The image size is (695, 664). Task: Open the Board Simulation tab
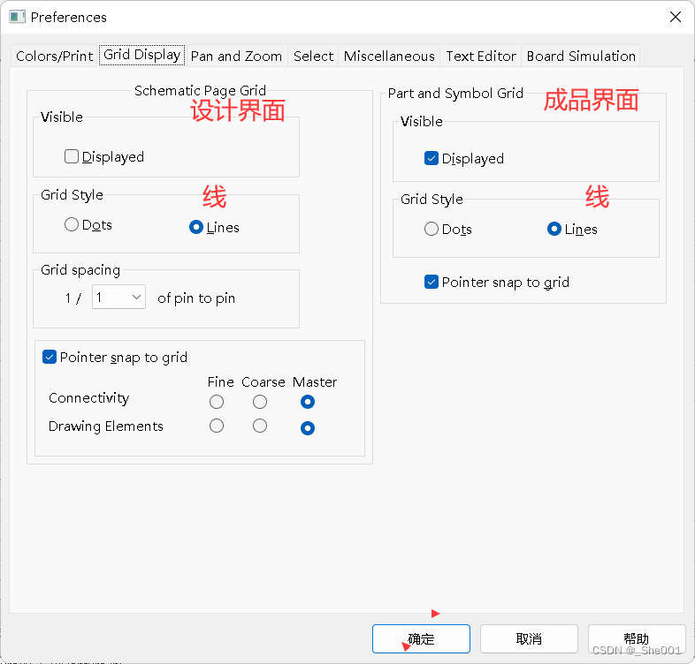click(x=581, y=56)
